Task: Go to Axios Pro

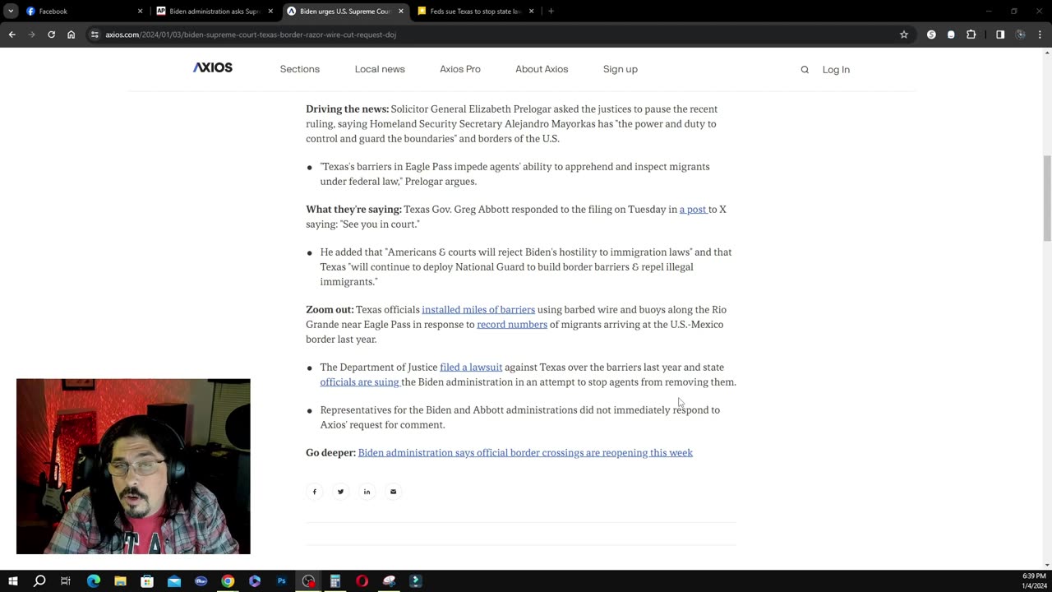Action: pyautogui.click(x=460, y=69)
